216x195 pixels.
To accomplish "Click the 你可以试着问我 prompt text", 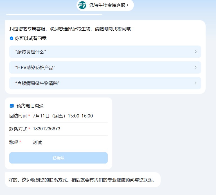I will pyautogui.click(x=31, y=38).
